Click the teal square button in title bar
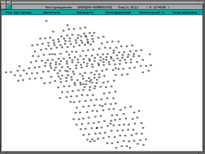Viewport: 205px width, 154px height. click(9, 7)
